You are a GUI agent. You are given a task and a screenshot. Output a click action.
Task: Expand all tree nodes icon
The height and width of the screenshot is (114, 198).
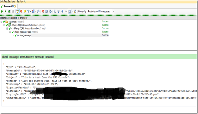55,11
